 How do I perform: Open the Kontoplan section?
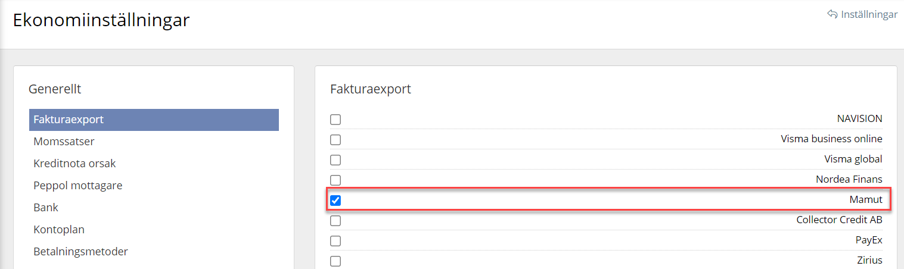coord(58,230)
